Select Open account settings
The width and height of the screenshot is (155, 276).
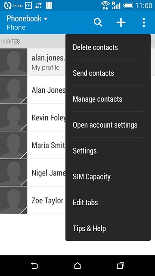point(108,125)
